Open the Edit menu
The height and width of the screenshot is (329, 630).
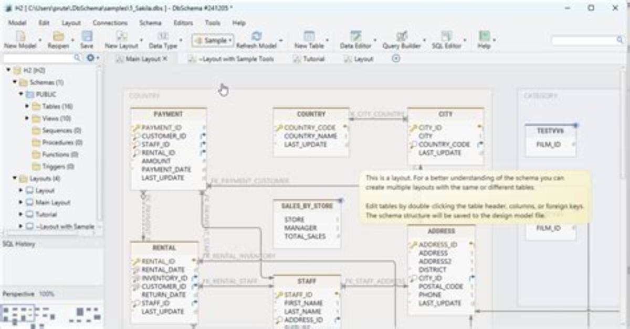tap(44, 23)
